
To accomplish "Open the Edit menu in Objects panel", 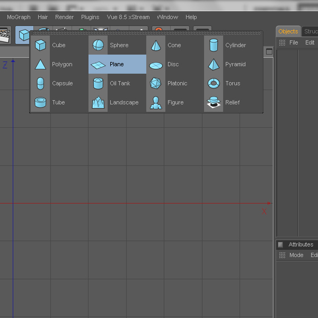I will pyautogui.click(x=310, y=42).
